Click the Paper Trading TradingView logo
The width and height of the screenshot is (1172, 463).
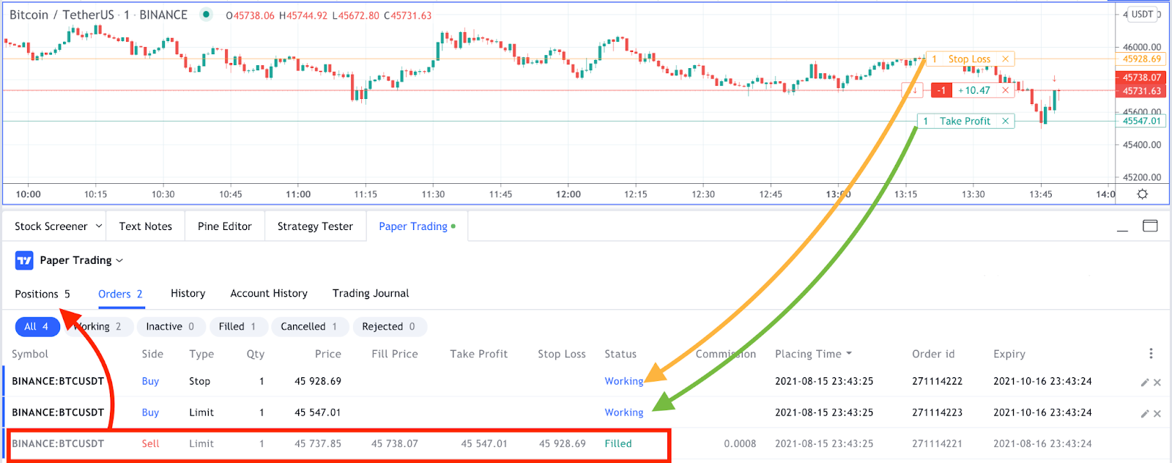pos(24,260)
